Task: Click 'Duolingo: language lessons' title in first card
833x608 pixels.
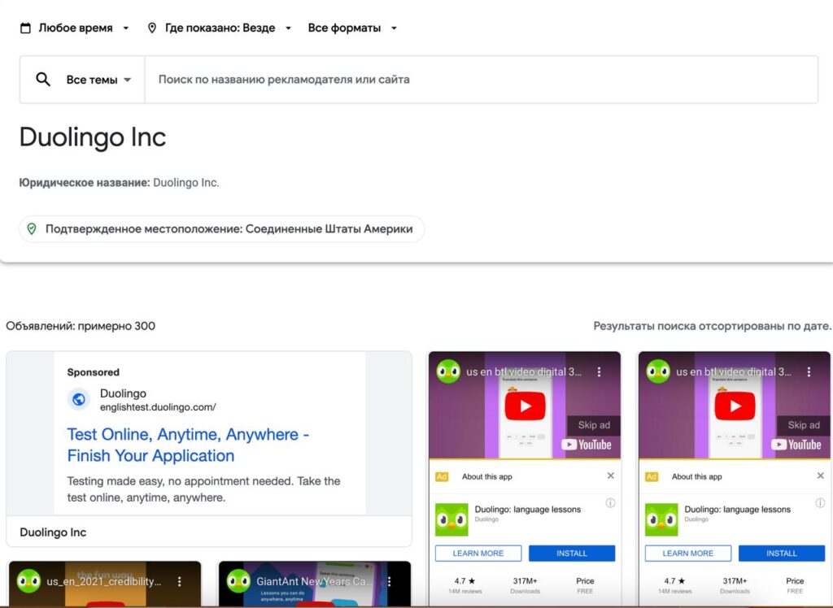Action: [x=527, y=509]
